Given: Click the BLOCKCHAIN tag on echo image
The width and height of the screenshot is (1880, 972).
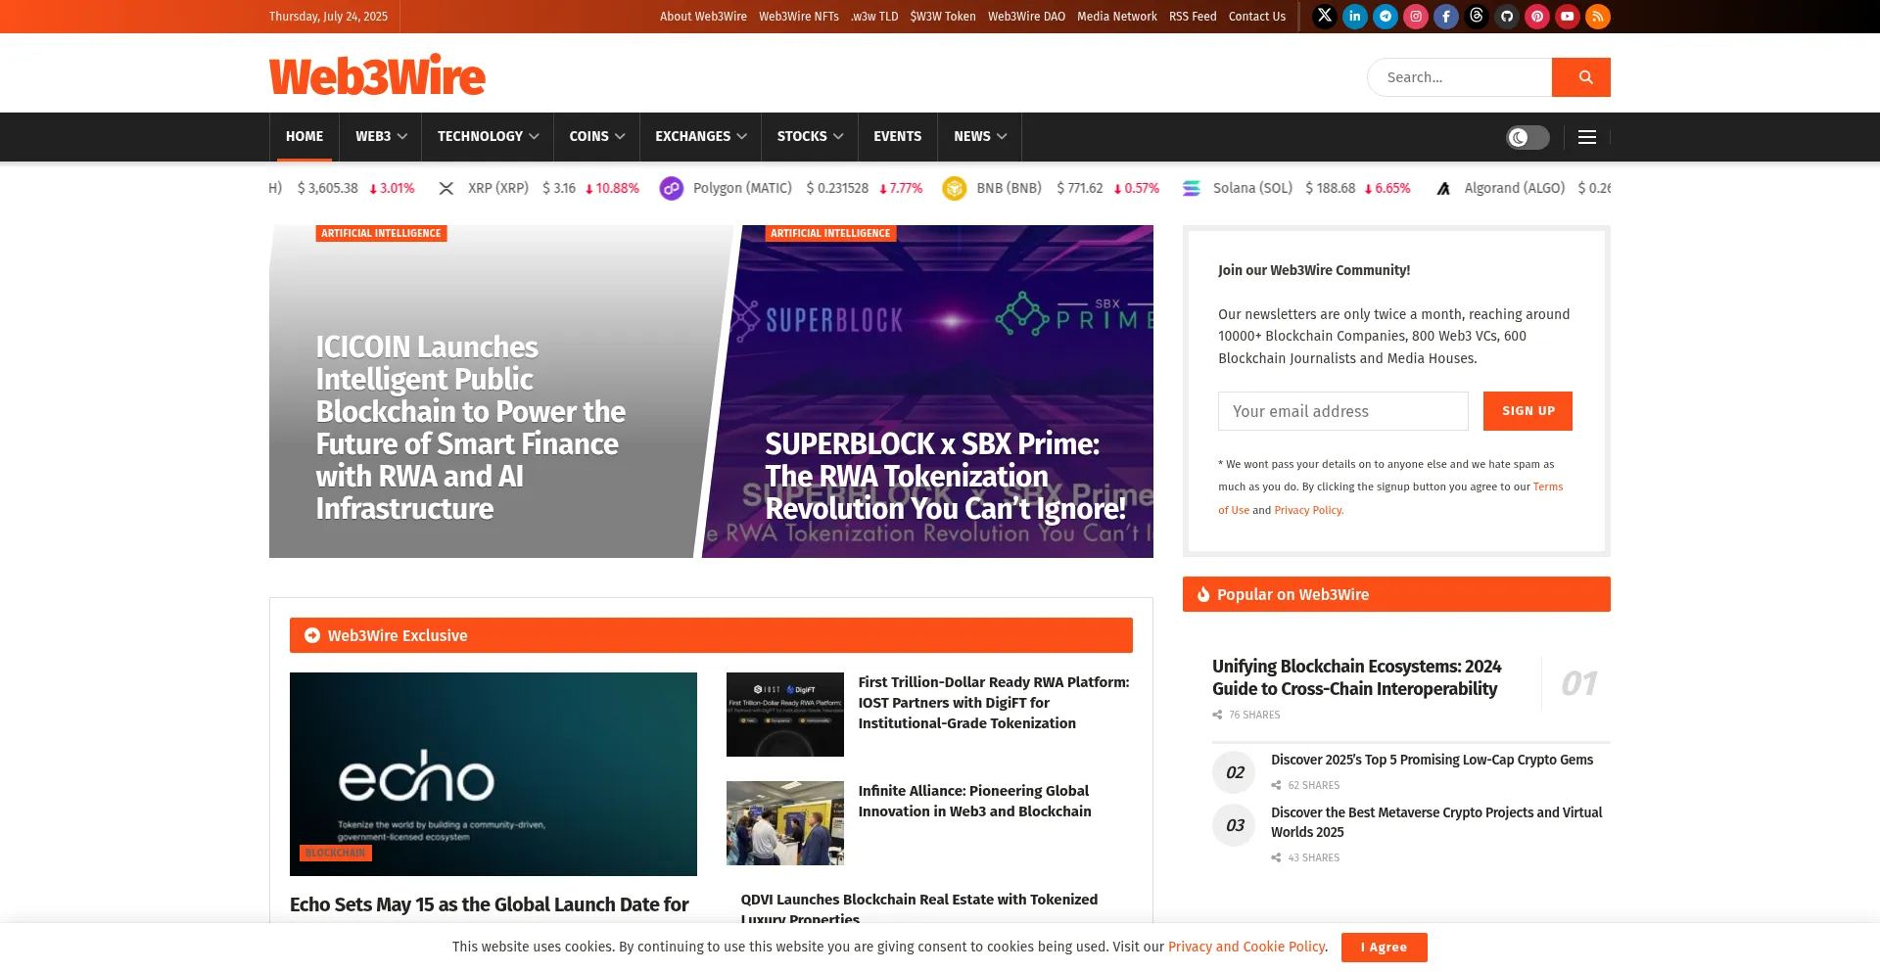Looking at the screenshot, I should click(x=335, y=853).
